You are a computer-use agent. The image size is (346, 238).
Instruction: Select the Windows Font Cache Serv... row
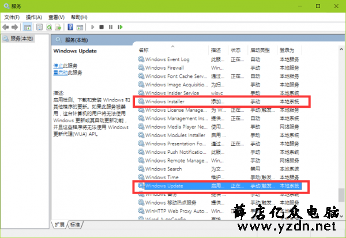tap(219, 76)
